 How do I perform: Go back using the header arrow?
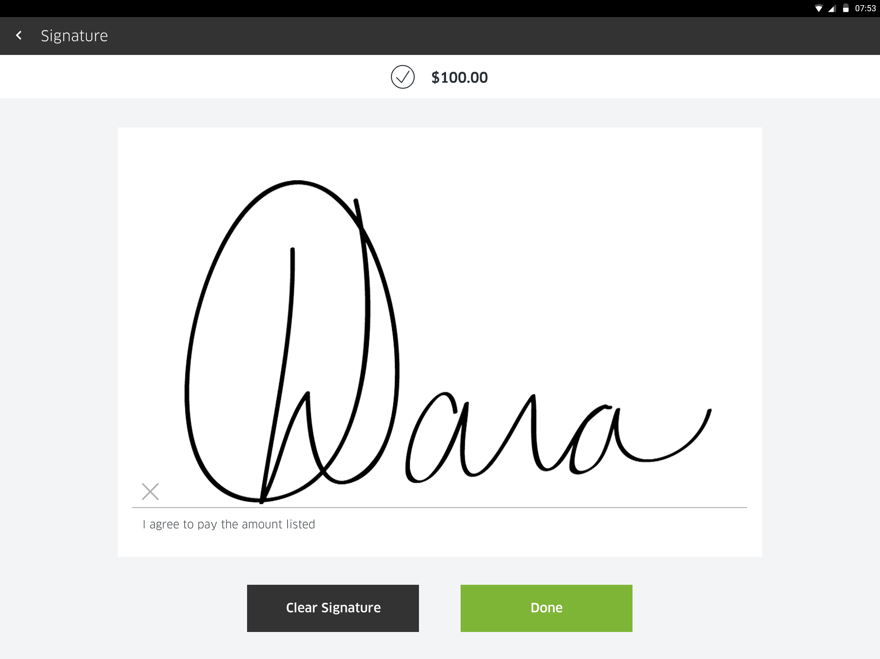click(x=19, y=35)
